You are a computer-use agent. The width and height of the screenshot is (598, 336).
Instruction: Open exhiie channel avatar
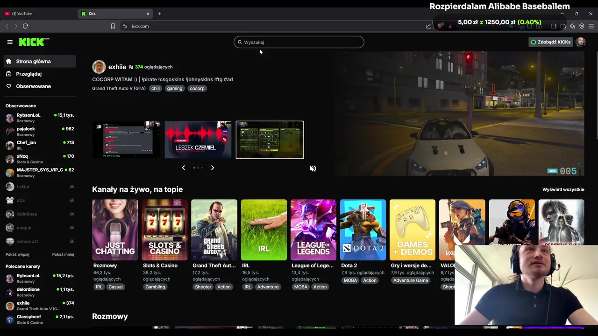coord(99,67)
